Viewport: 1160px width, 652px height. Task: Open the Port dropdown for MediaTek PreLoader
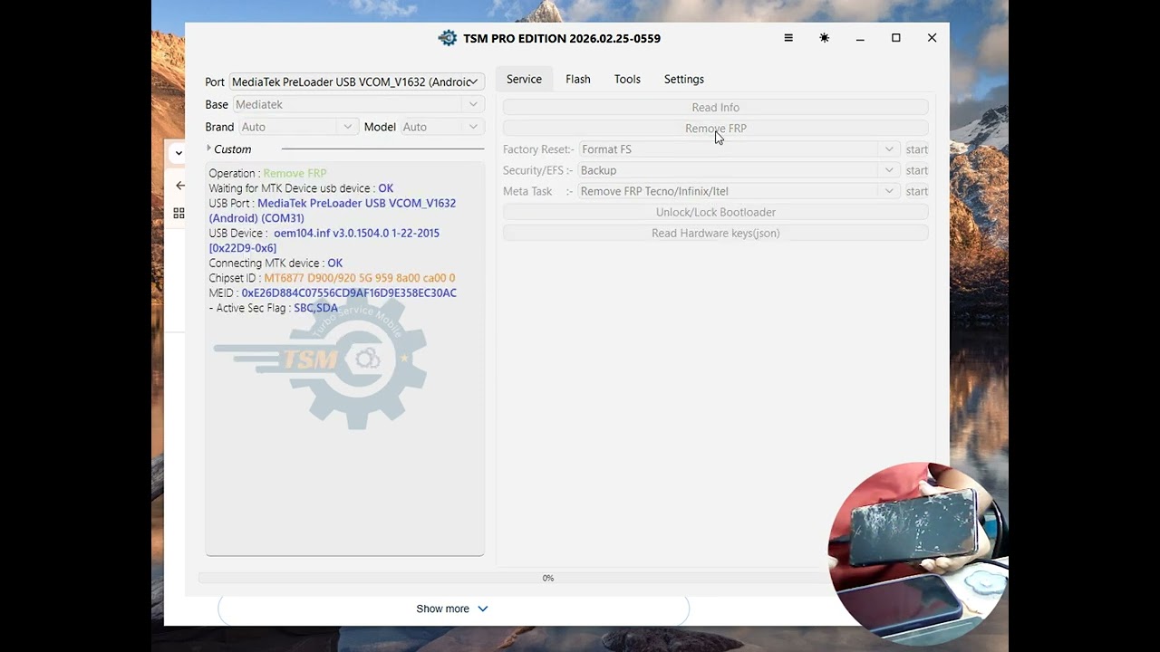(x=357, y=81)
